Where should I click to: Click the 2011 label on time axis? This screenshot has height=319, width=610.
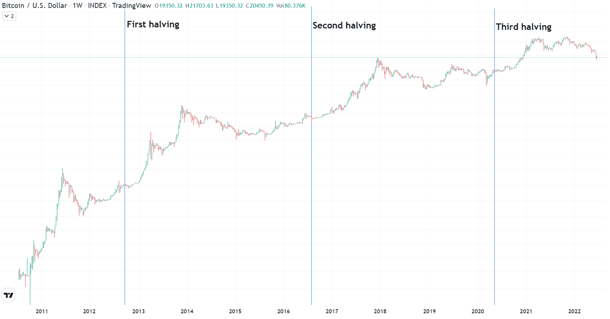coord(42,311)
